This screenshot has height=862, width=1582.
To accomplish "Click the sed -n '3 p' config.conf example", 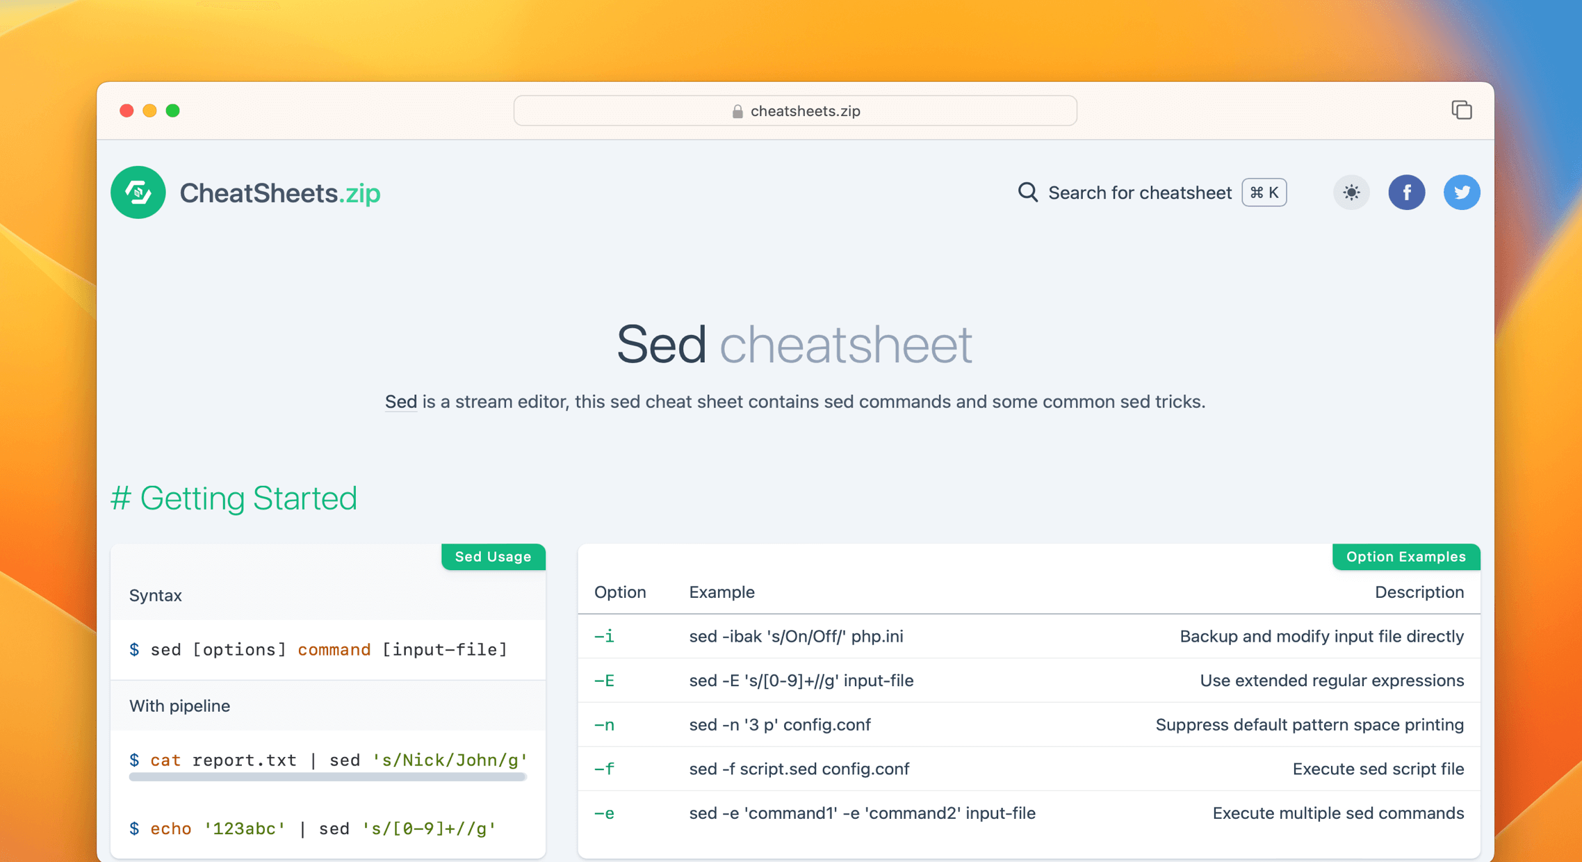I will (x=780, y=725).
